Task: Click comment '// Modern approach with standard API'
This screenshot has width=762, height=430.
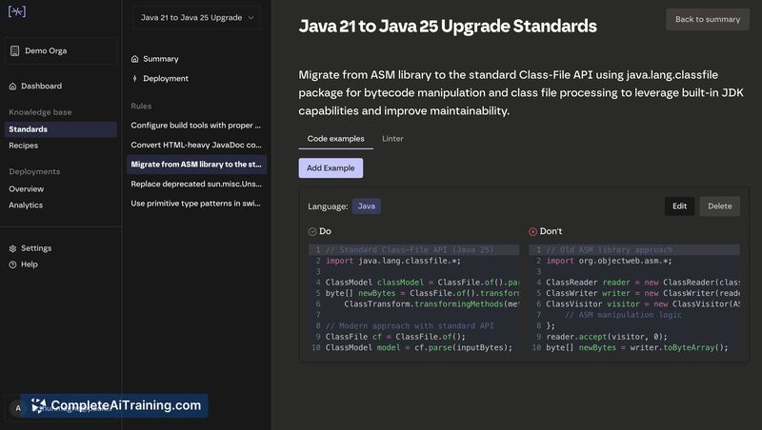Action: (410, 326)
